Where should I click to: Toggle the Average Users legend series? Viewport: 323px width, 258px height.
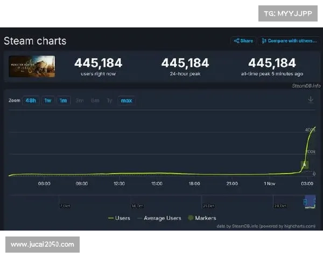159,218
